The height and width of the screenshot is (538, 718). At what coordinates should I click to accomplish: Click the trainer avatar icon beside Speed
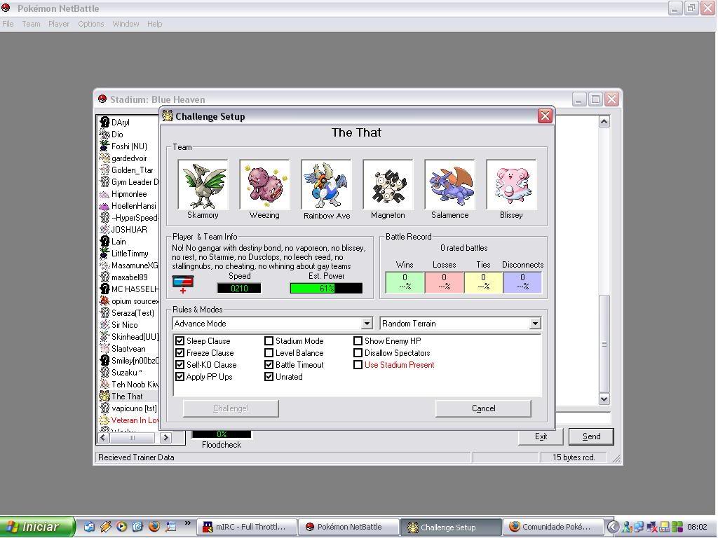(183, 284)
